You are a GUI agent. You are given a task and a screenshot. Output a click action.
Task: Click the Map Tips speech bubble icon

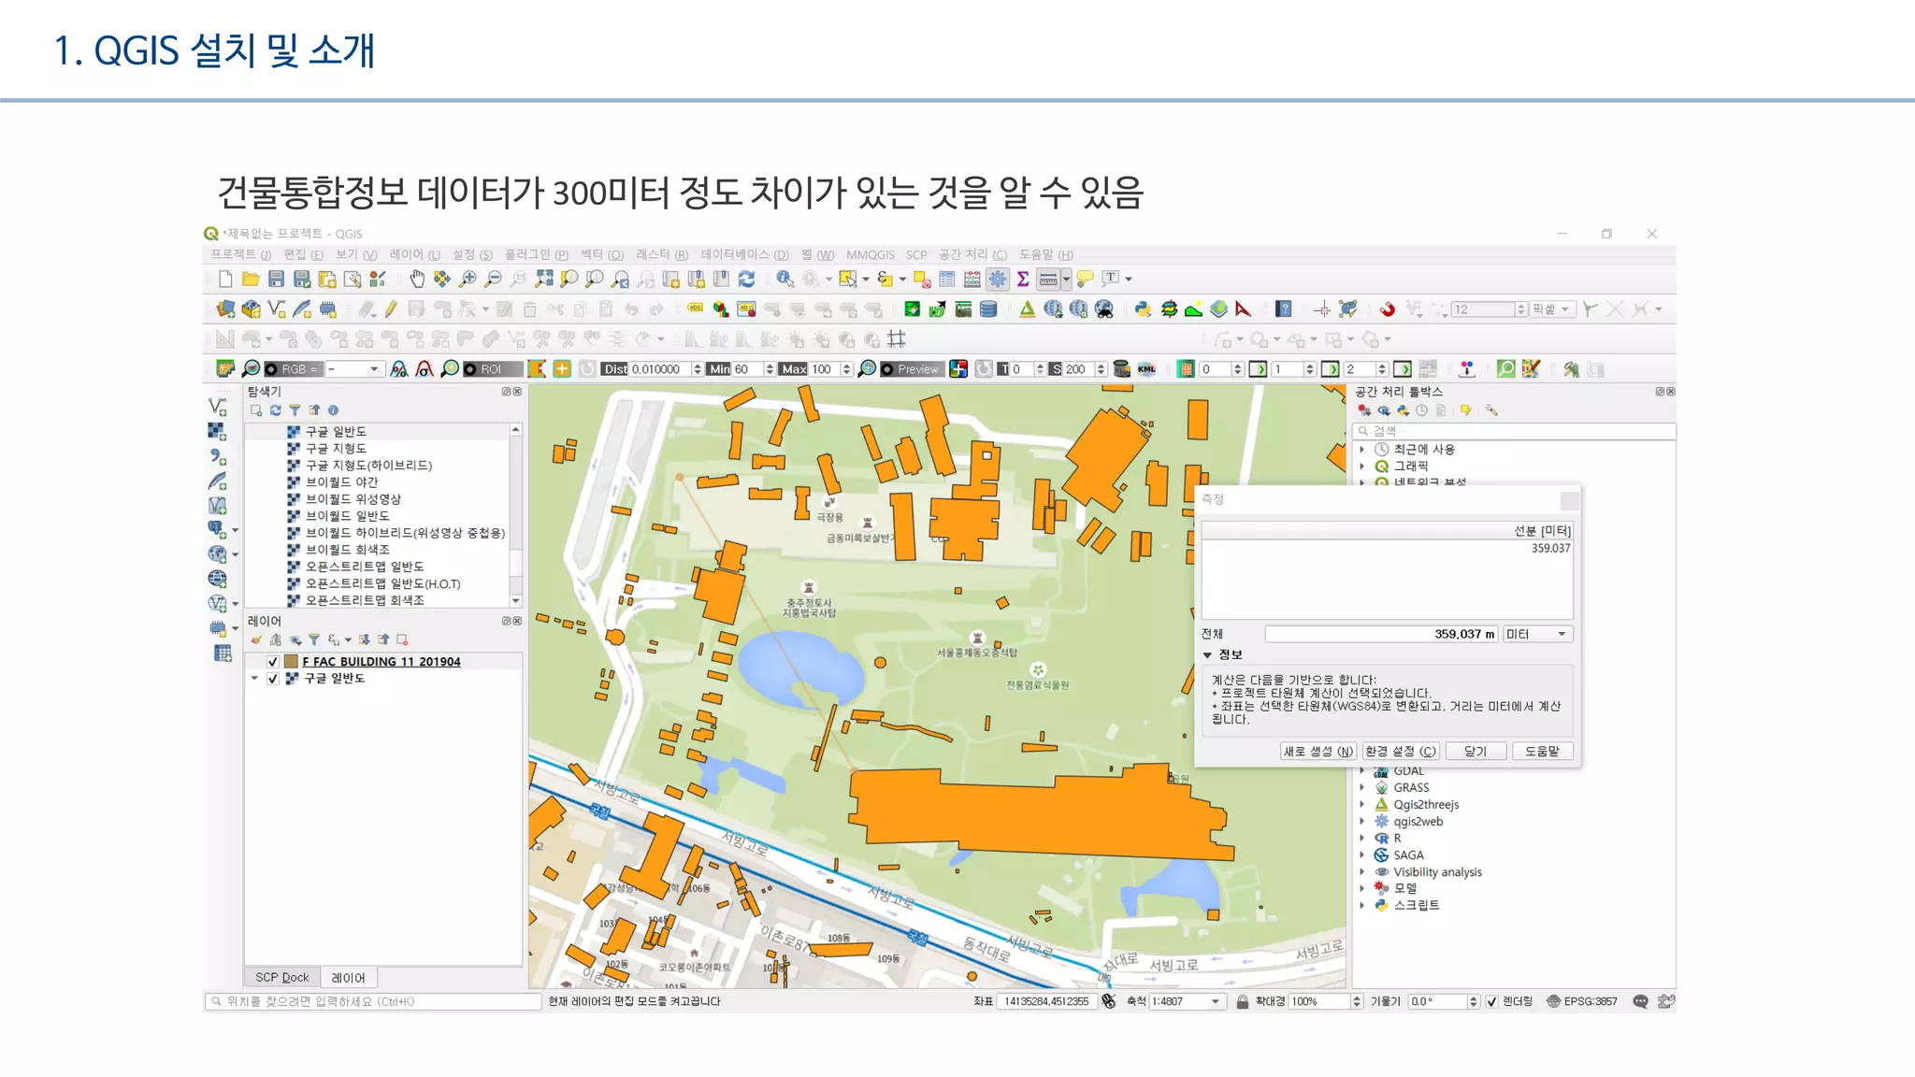point(1085,279)
